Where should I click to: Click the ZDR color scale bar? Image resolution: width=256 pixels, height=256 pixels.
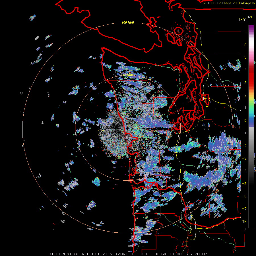(251, 126)
